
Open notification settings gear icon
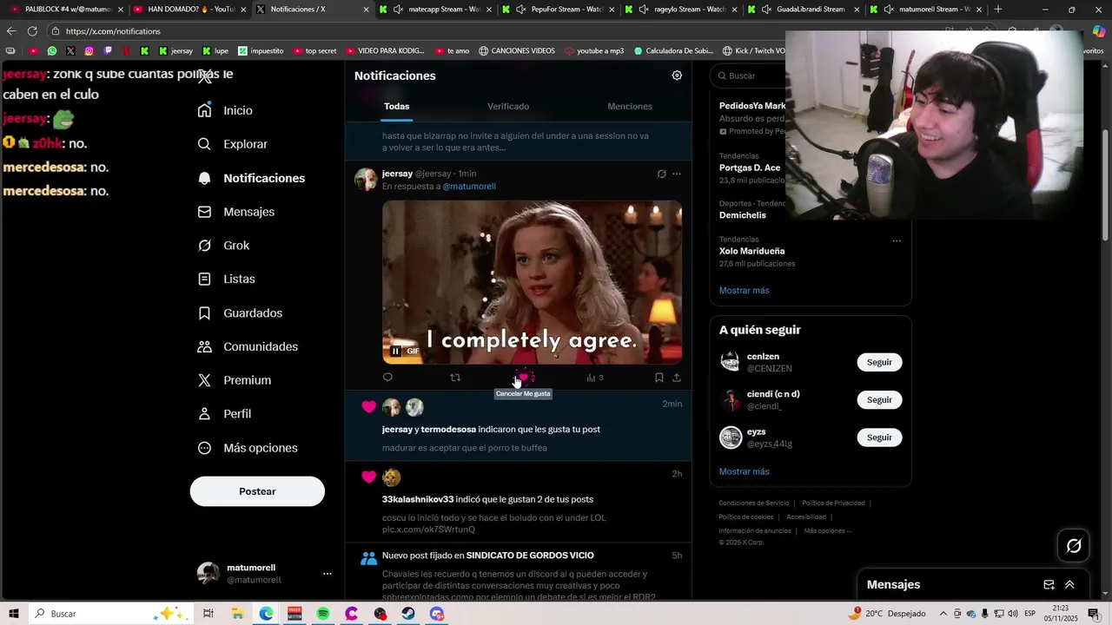pos(677,76)
